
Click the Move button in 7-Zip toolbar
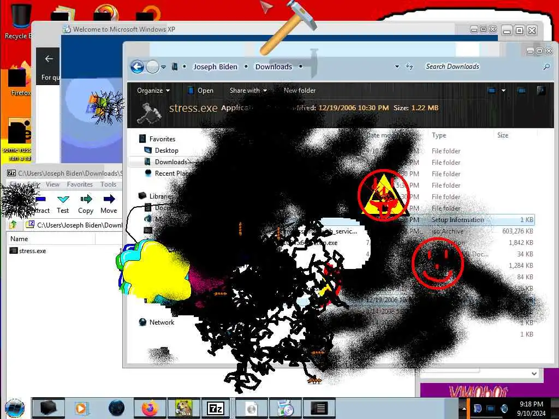[x=109, y=204]
